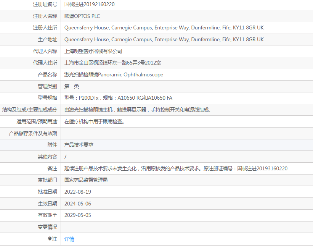Click the 审批部门 label
The image size is (313, 249).
click(x=48, y=180)
